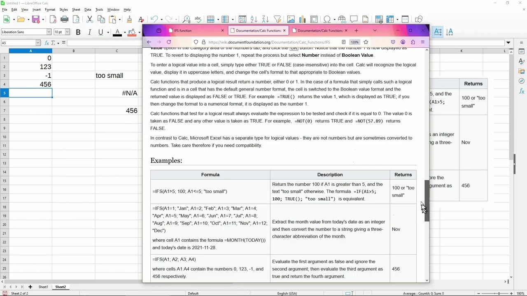Toggle left-to-right text direction button
The image size is (527, 296).
click(438, 32)
